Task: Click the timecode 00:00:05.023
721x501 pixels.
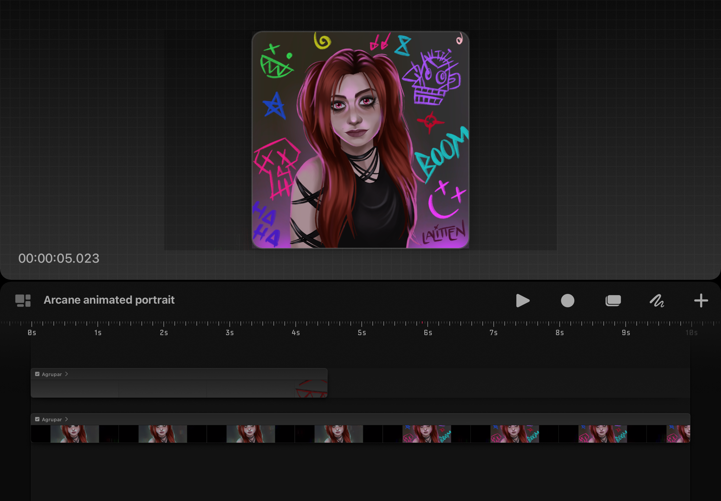Action: point(59,258)
